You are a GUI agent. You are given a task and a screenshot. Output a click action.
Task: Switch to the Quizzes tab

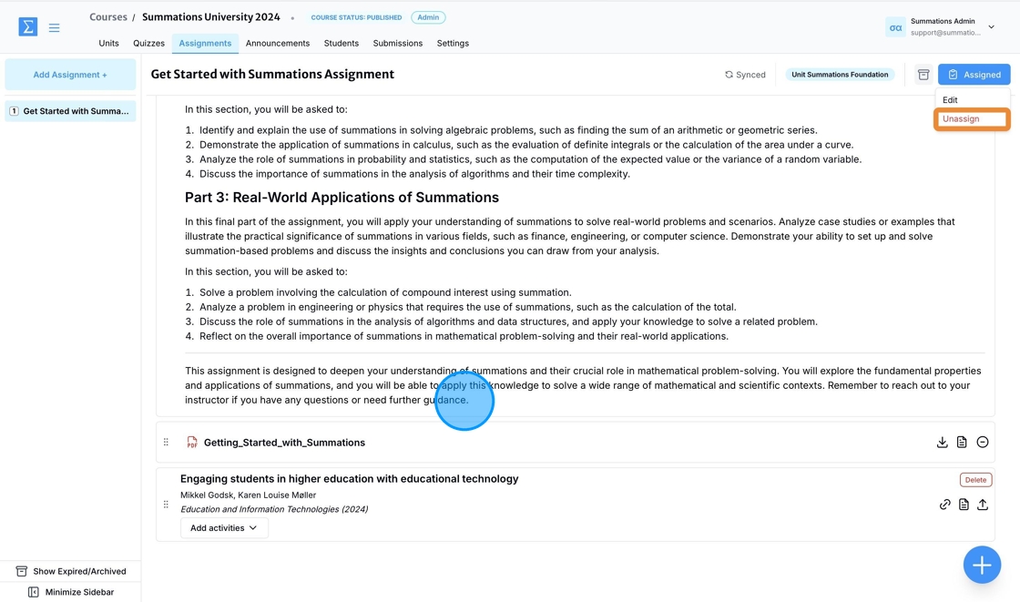149,44
